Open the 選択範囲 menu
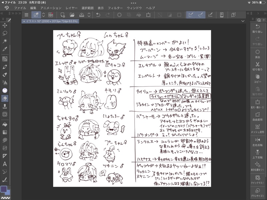 [87, 8]
